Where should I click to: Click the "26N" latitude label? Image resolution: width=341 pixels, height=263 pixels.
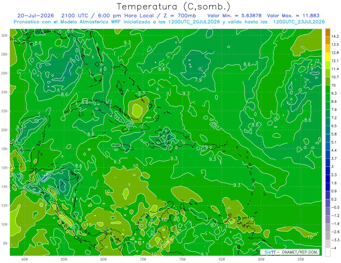(5, 73)
